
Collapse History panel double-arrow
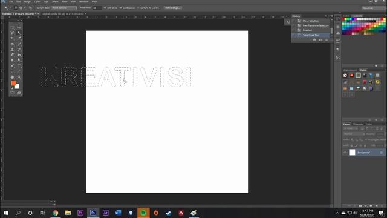click(x=326, y=16)
